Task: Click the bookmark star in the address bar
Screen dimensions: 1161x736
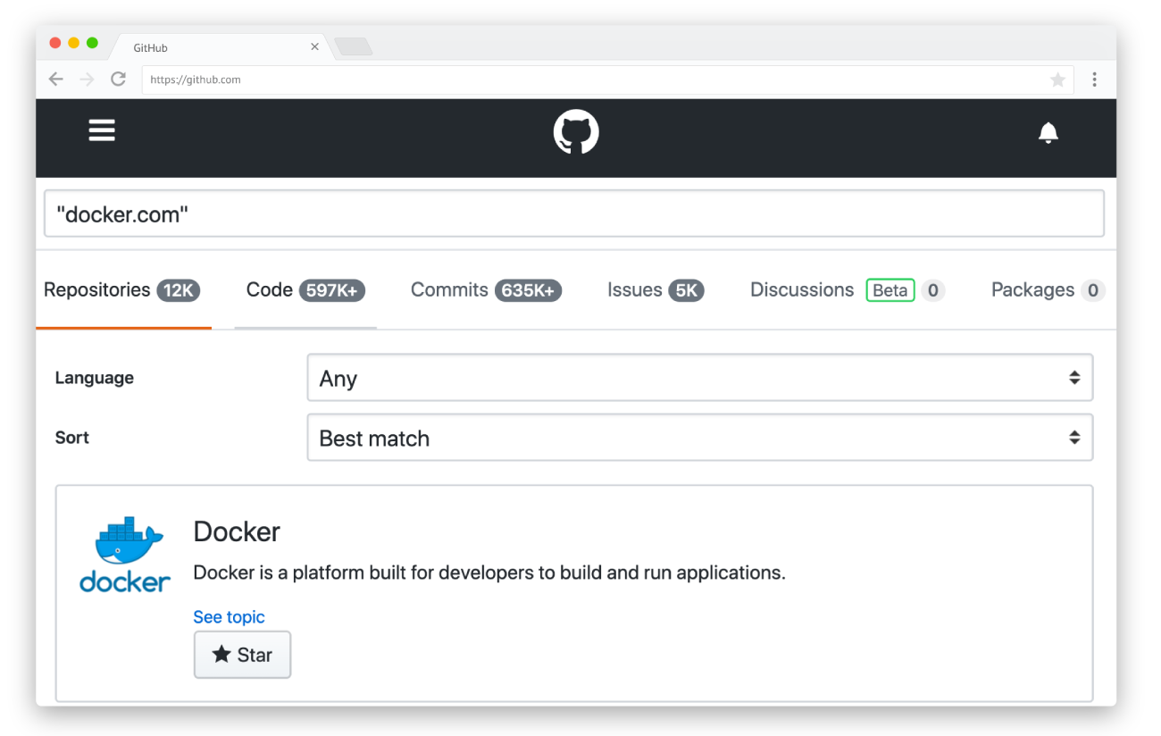Action: point(1058,79)
